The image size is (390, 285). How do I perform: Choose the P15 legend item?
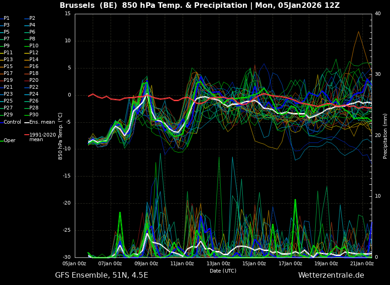point(6,67)
